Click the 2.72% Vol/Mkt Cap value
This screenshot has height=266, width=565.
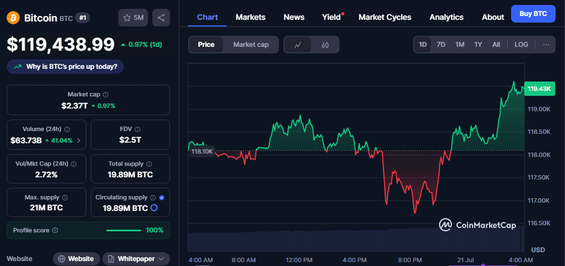click(x=46, y=175)
